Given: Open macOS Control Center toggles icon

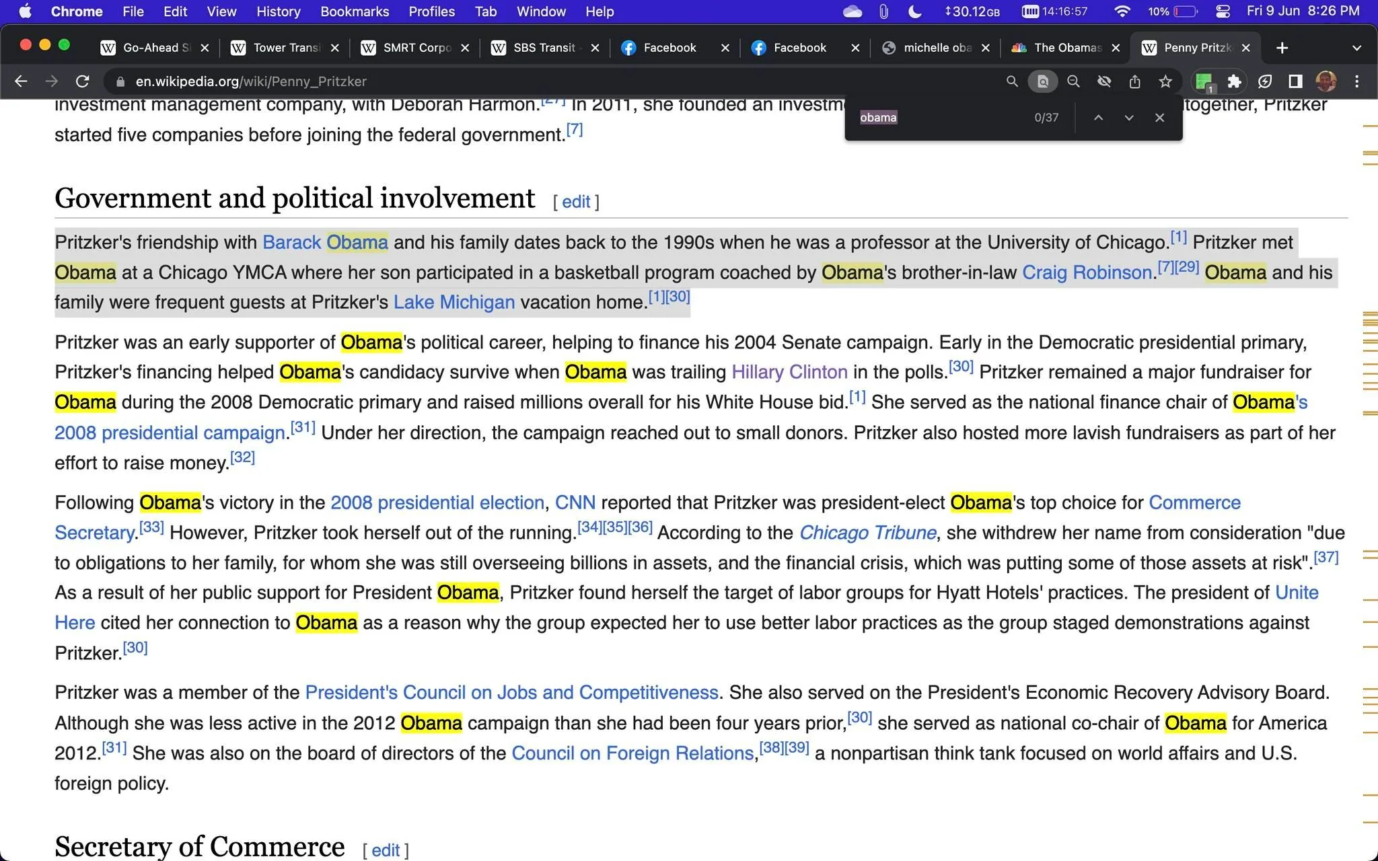Looking at the screenshot, I should 1223,11.
